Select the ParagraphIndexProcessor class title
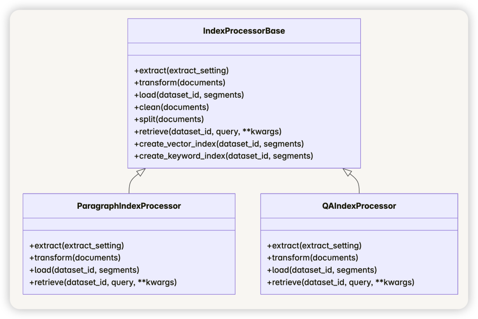The height and width of the screenshot is (319, 478). [129, 206]
